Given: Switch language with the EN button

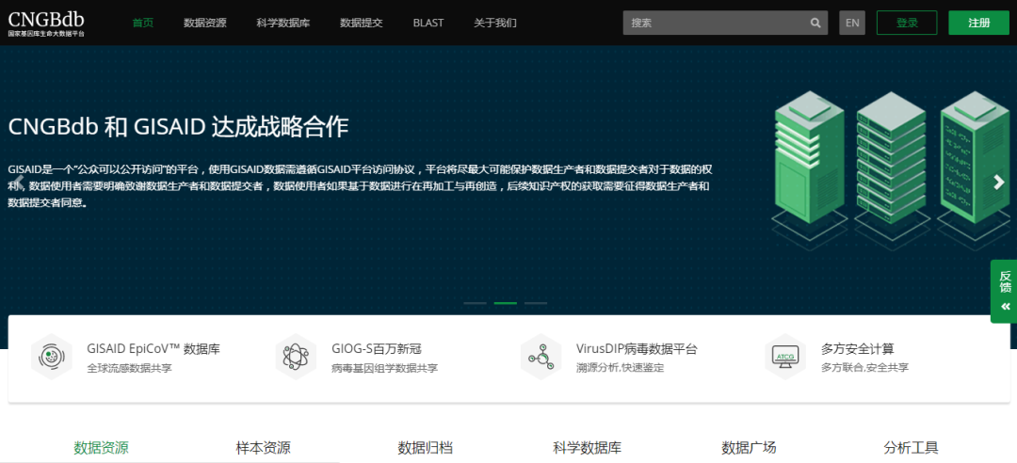Looking at the screenshot, I should [x=852, y=23].
